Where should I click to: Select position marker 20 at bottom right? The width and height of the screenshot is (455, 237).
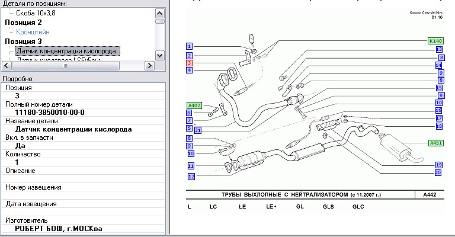point(438,173)
